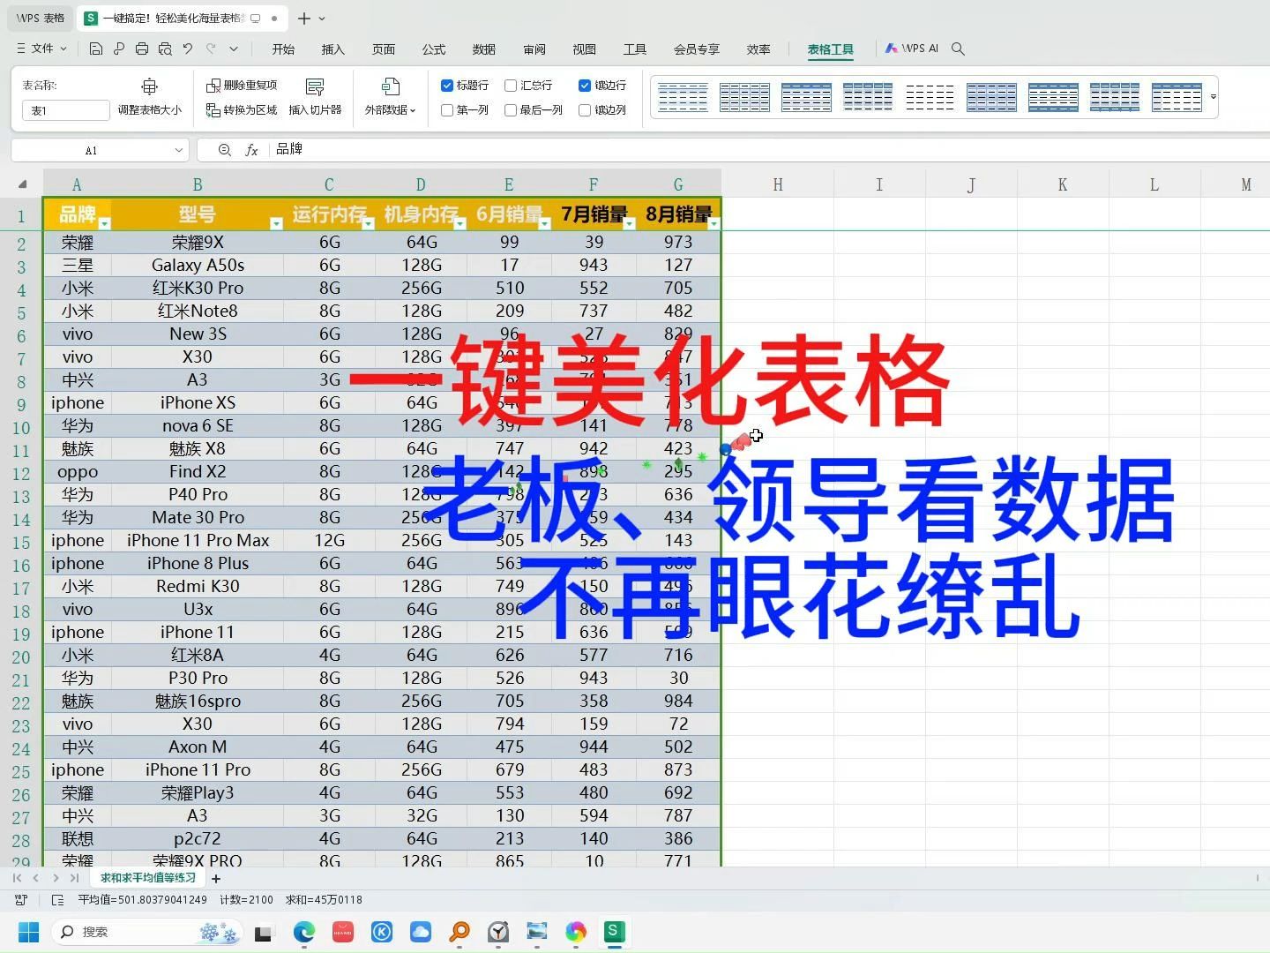Select the row 20 header

pyautogui.click(x=21, y=657)
